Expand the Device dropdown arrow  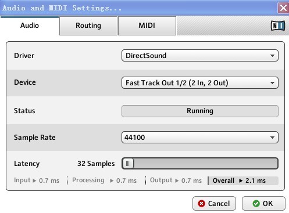click(x=272, y=83)
